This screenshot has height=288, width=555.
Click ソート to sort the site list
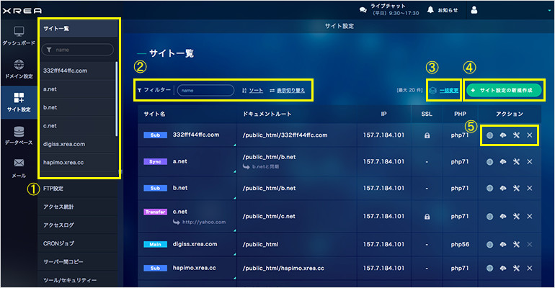(252, 91)
